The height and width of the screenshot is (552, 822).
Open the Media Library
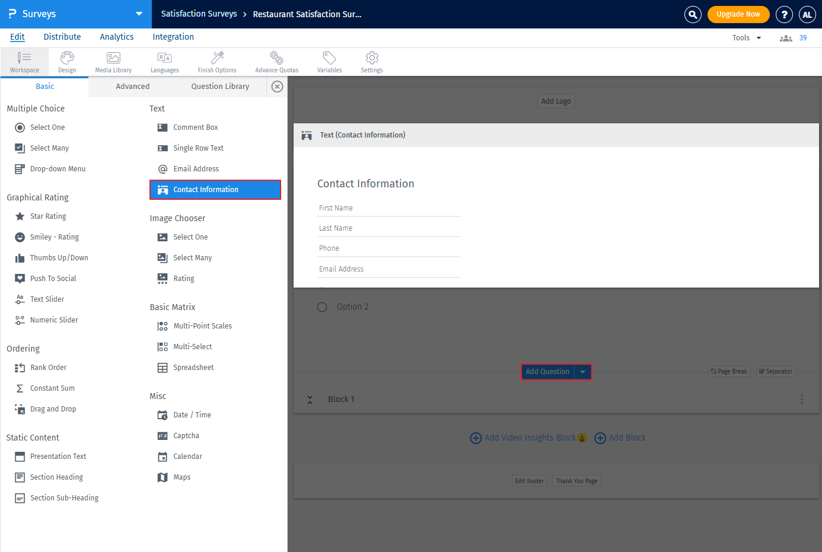point(113,62)
